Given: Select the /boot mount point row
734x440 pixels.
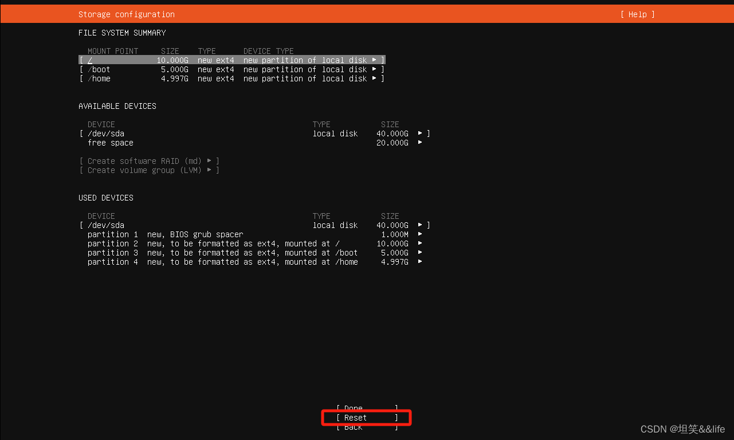Looking at the screenshot, I should click(232, 69).
